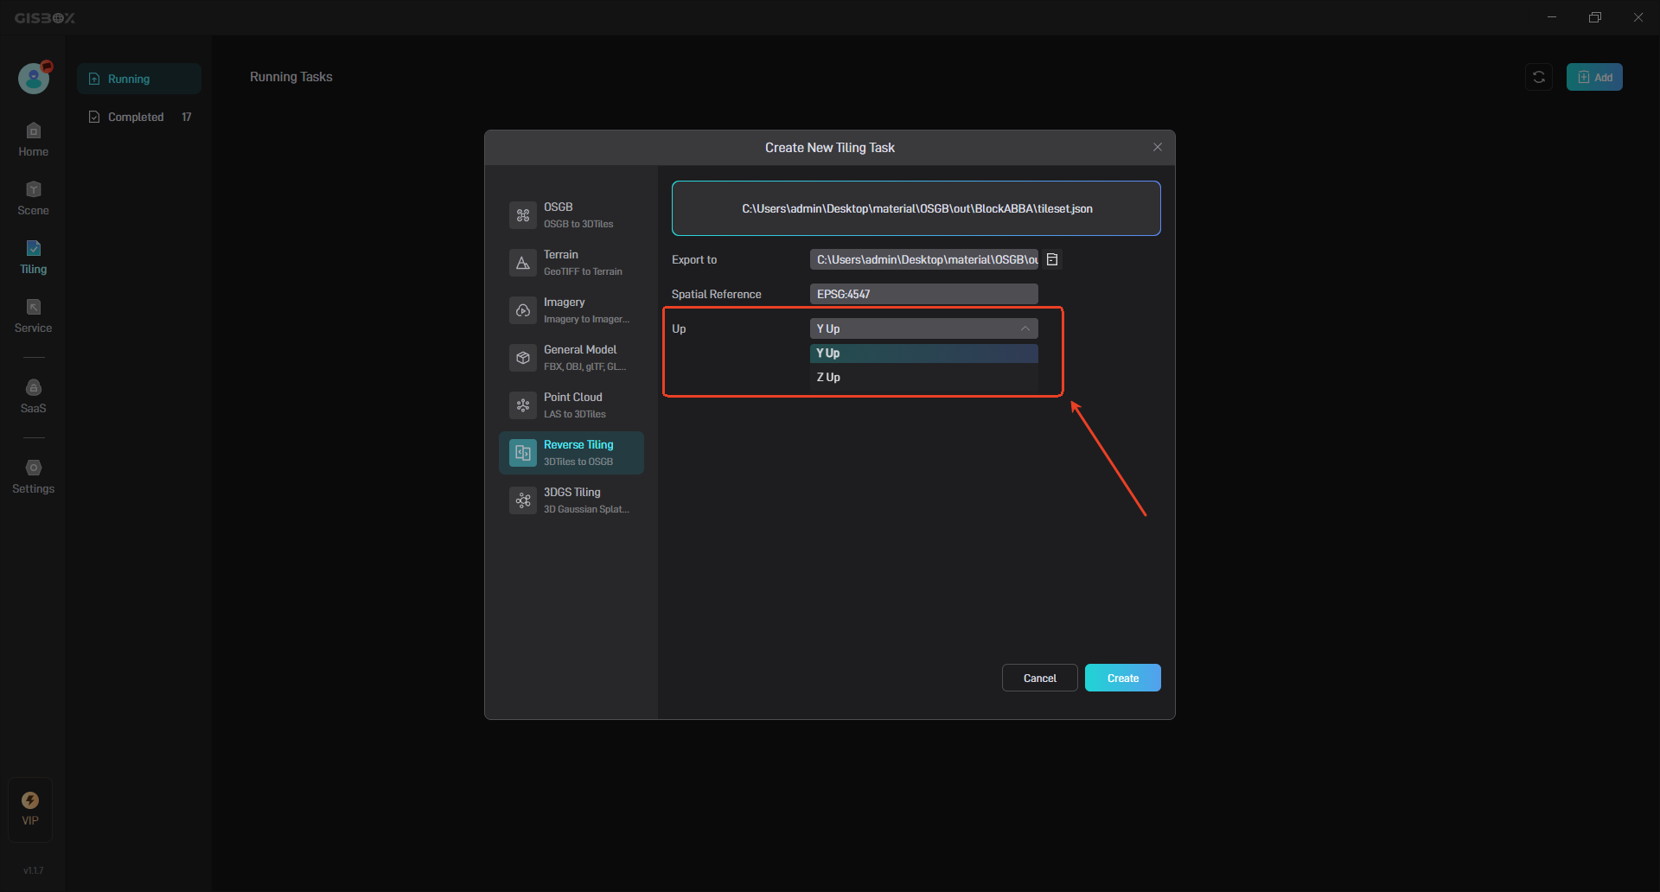Select OSGB to 3DTiles task type

pyautogui.click(x=571, y=215)
